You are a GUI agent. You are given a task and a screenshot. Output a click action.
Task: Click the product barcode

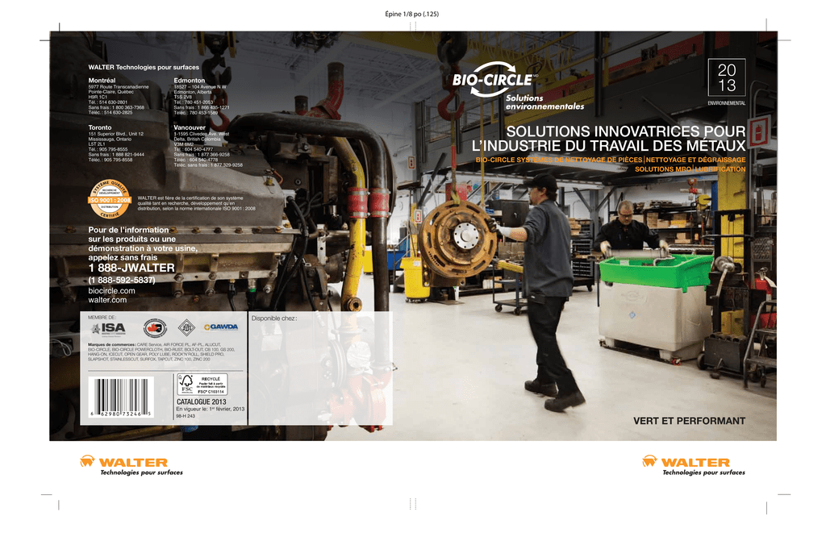coord(121,398)
